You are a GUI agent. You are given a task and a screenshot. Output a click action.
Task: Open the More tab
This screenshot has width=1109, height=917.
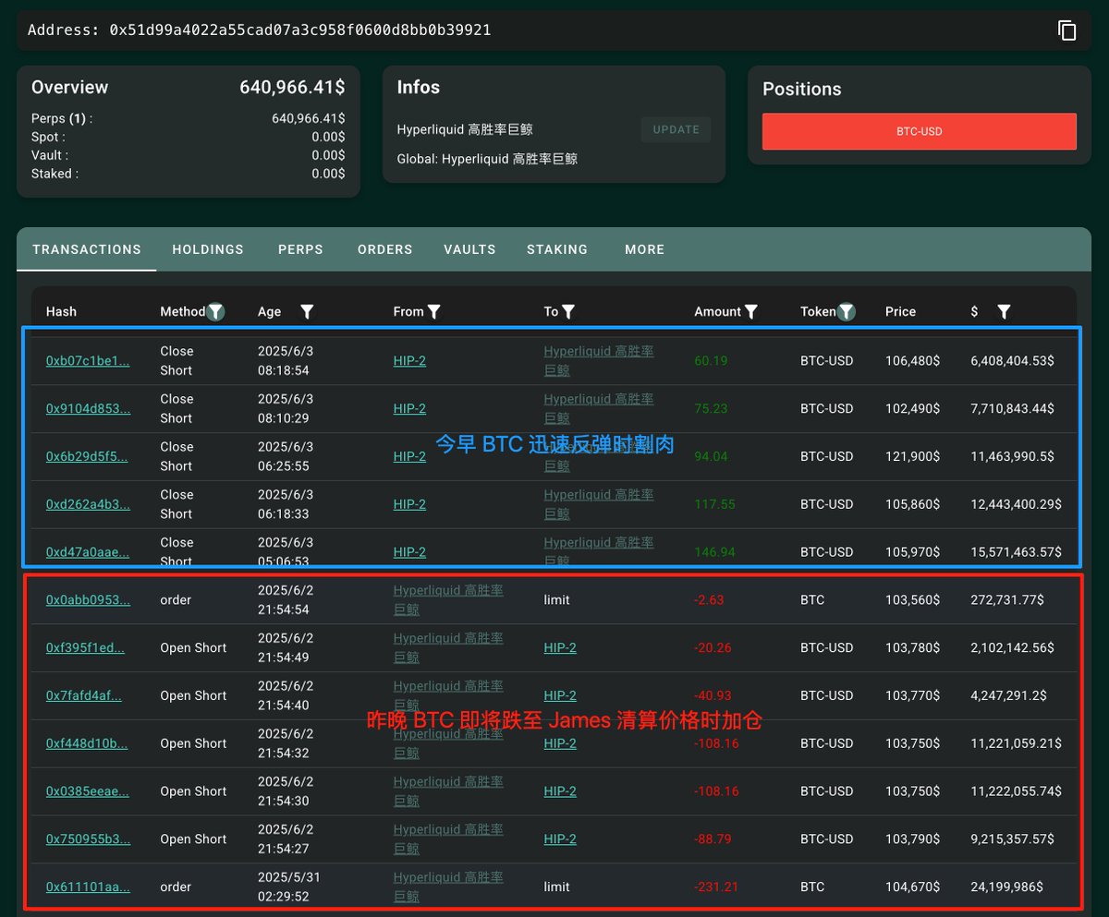pyautogui.click(x=644, y=249)
